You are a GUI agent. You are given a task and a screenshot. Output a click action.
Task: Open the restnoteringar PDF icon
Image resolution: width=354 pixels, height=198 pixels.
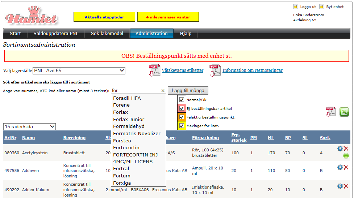tap(215, 70)
